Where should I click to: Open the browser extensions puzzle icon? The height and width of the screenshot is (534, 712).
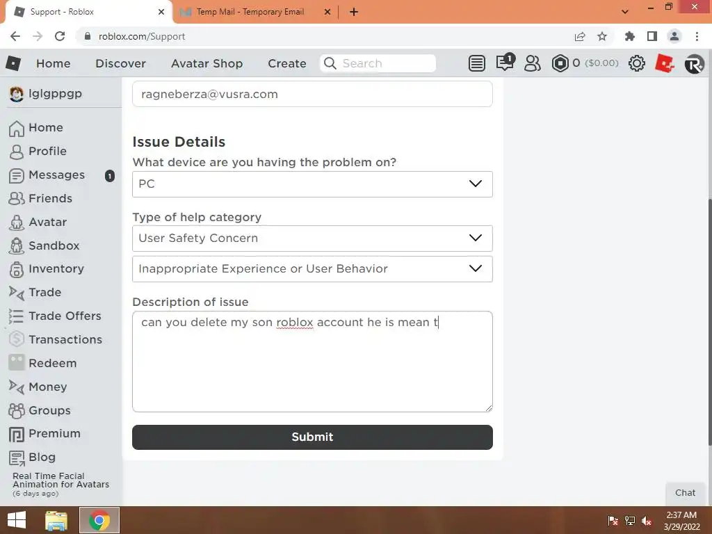tap(629, 36)
